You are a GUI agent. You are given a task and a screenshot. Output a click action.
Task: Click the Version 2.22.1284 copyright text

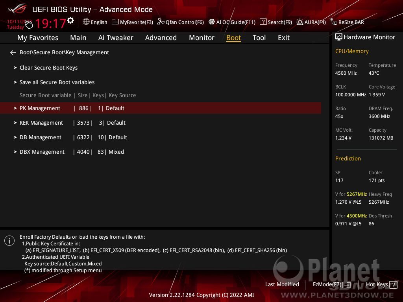tap(201, 295)
